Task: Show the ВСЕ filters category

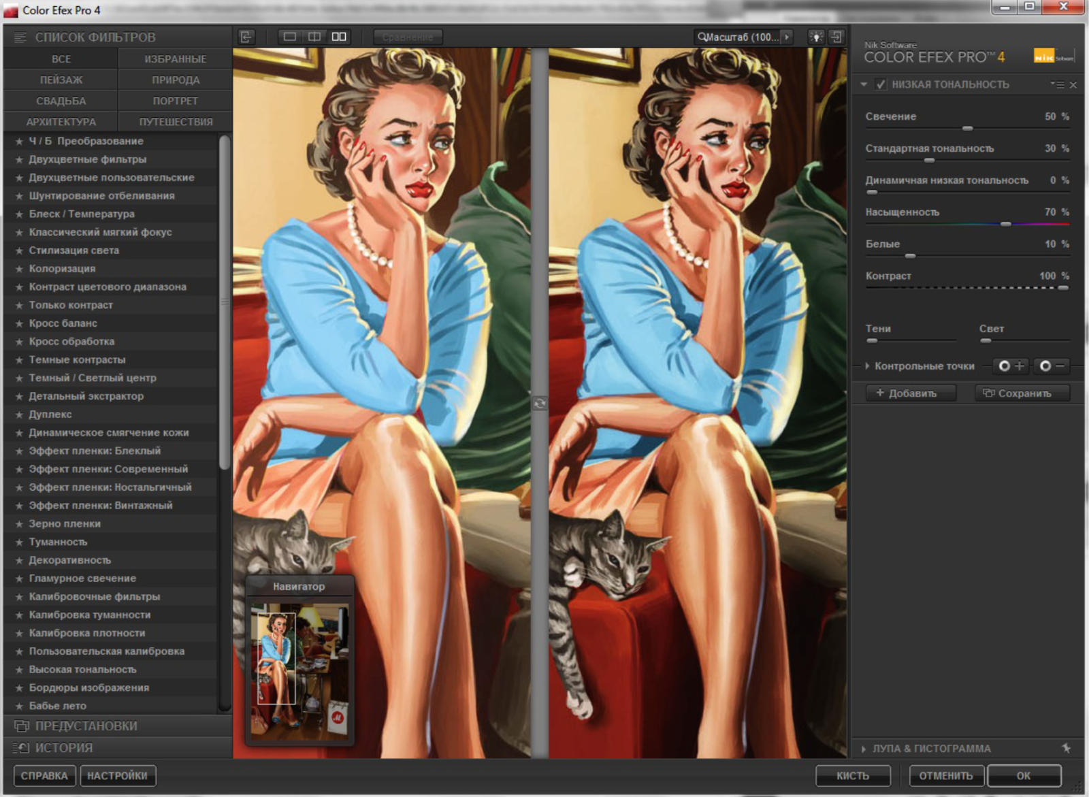Action: coord(61,59)
